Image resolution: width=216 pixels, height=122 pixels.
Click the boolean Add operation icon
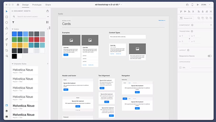pyautogui.click(x=199, y=18)
